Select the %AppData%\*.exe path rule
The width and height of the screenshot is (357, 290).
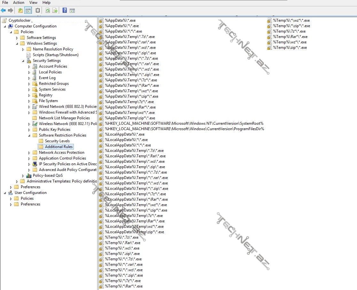(120, 20)
